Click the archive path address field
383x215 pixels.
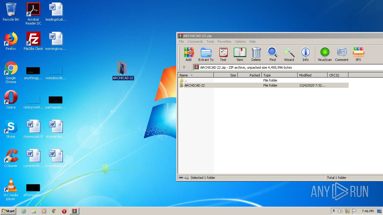pos(288,67)
